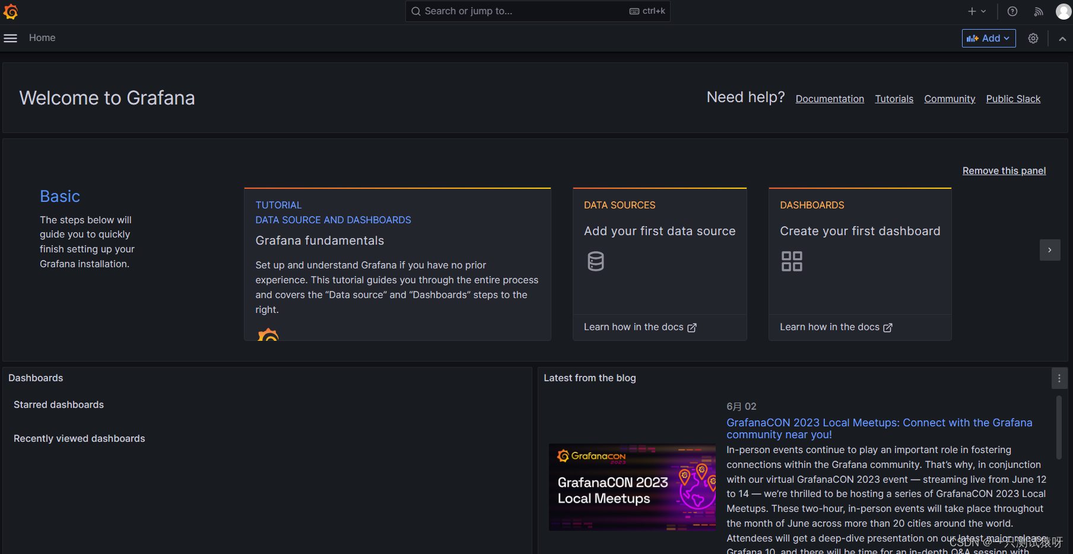This screenshot has height=554, width=1073.
Task: Collapse the top bar with the chevron
Action: tap(1062, 38)
